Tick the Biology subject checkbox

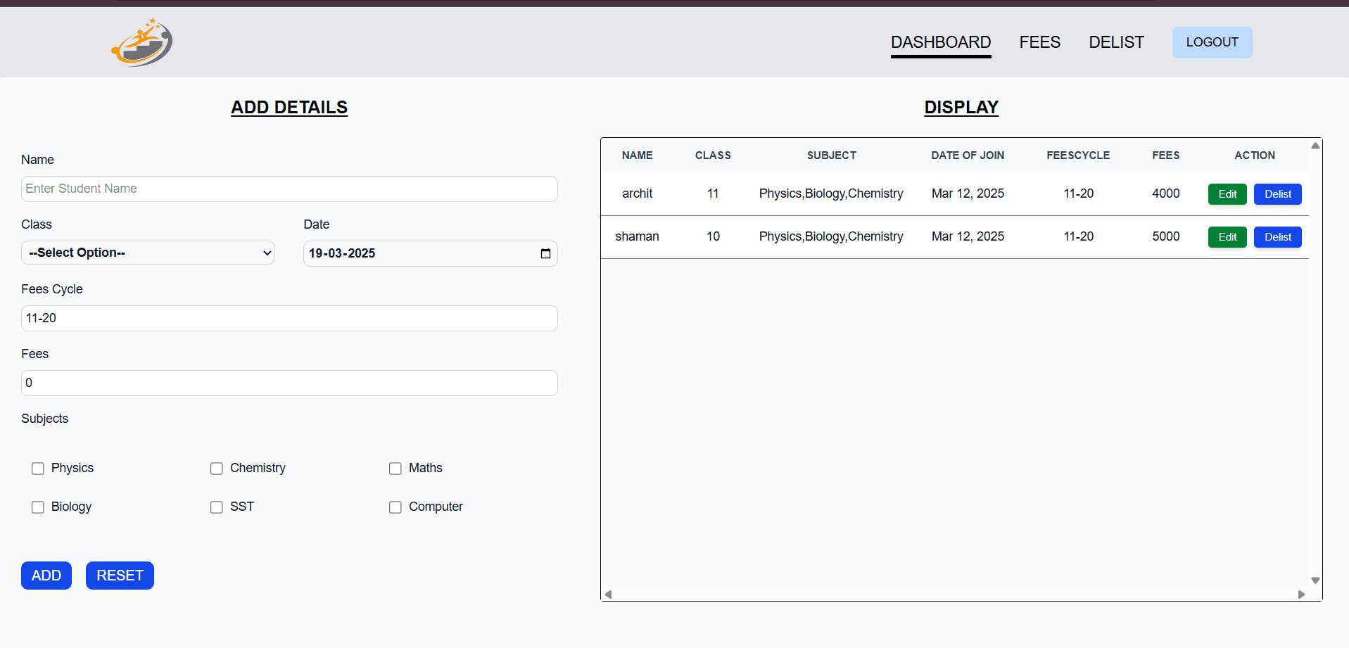tap(38, 507)
